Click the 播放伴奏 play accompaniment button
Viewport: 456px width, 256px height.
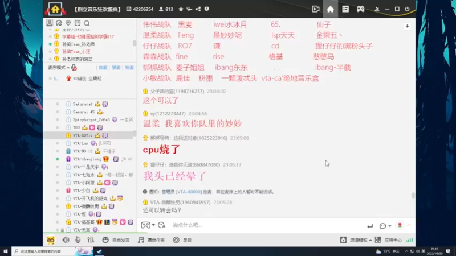[x=151, y=240]
